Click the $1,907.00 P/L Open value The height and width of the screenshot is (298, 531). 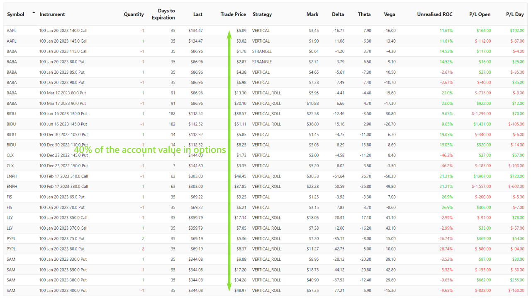click(x=482, y=176)
